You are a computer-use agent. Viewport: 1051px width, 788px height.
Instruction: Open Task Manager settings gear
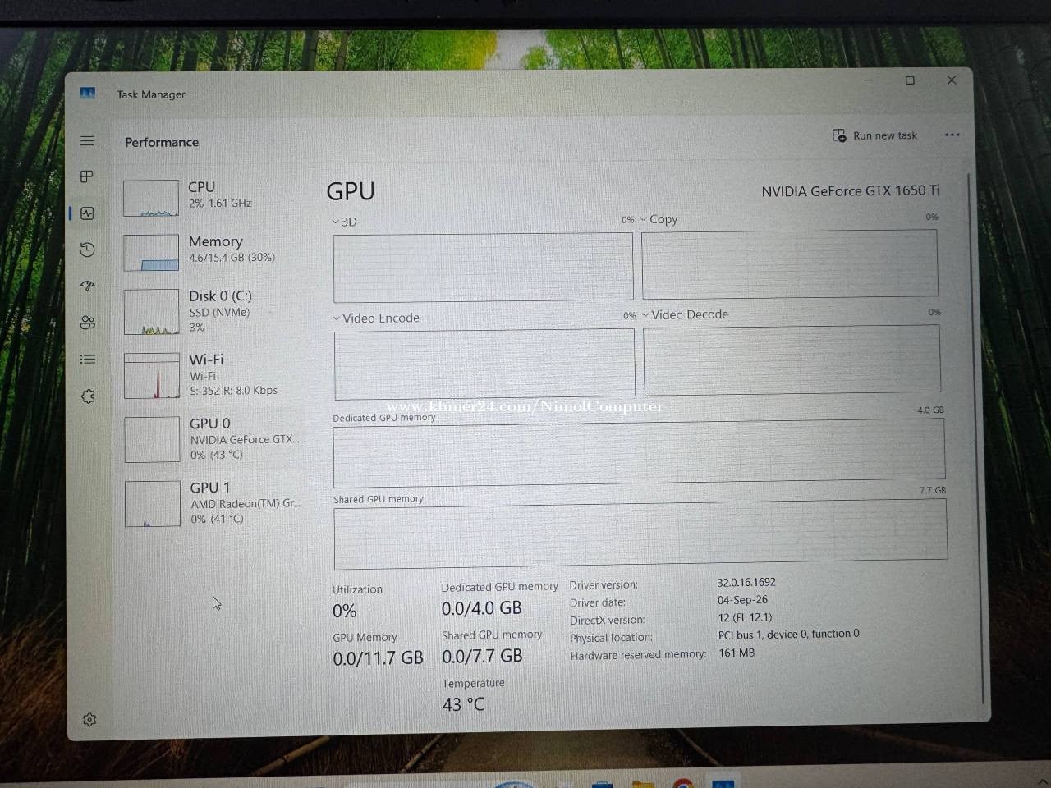[89, 720]
